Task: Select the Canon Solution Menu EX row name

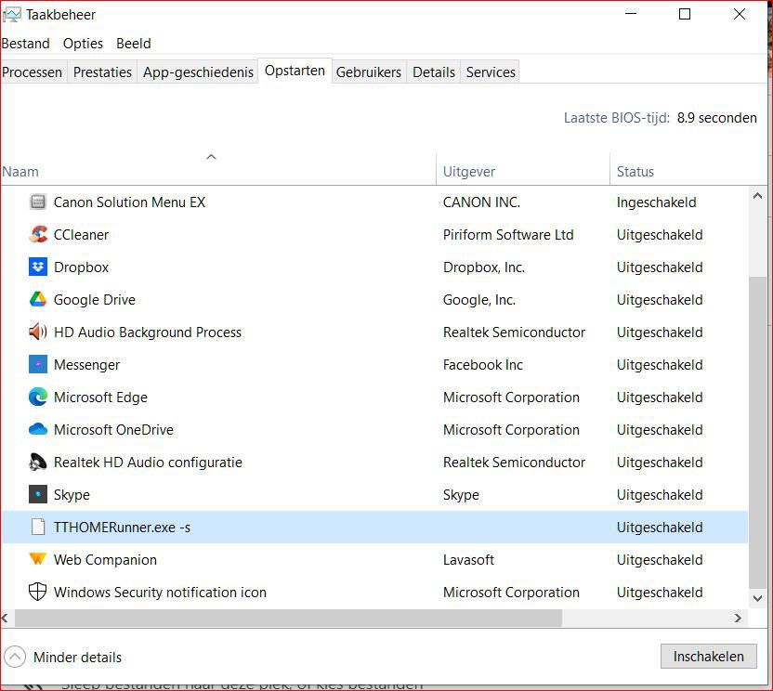Action: [x=129, y=202]
